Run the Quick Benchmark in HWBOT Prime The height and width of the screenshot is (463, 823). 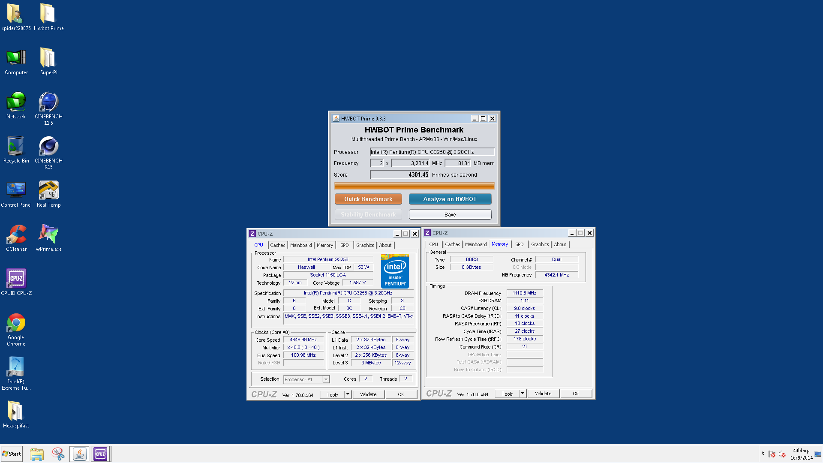368,199
